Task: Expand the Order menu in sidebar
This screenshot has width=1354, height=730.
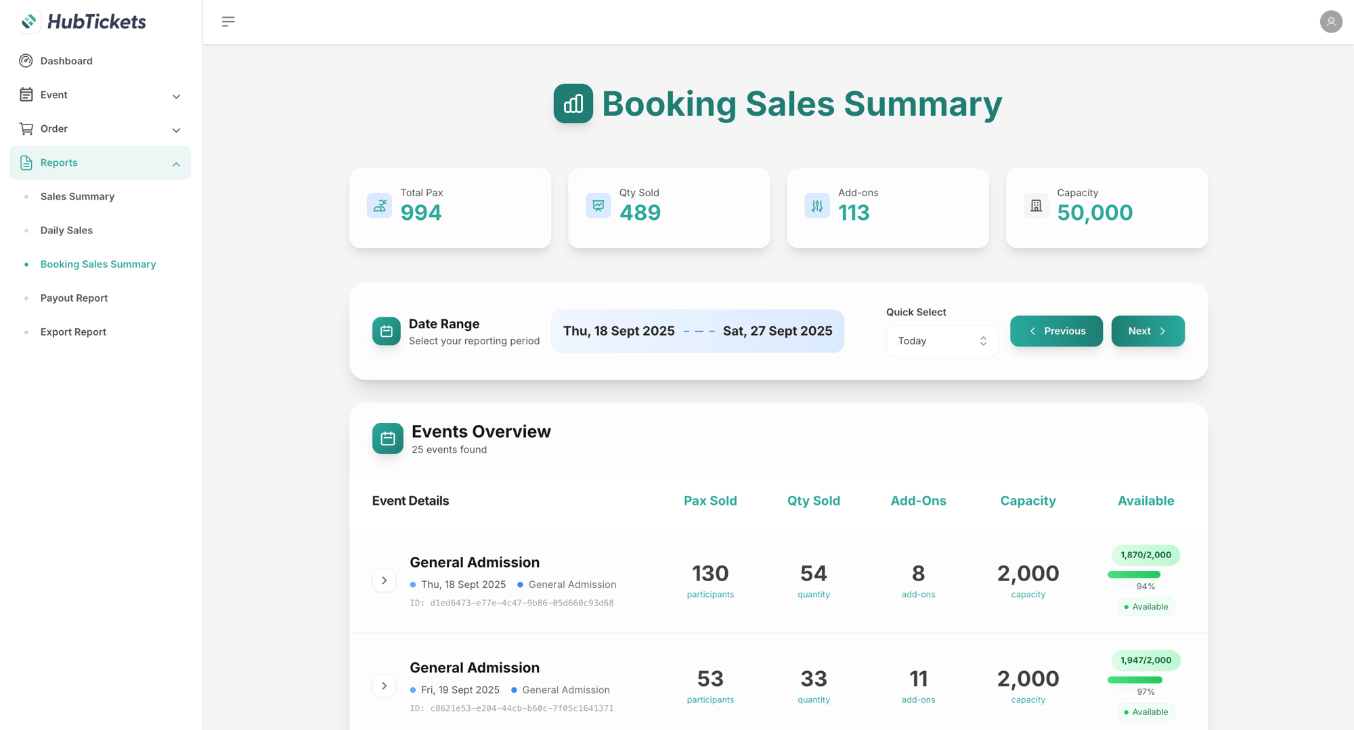Action: [100, 129]
